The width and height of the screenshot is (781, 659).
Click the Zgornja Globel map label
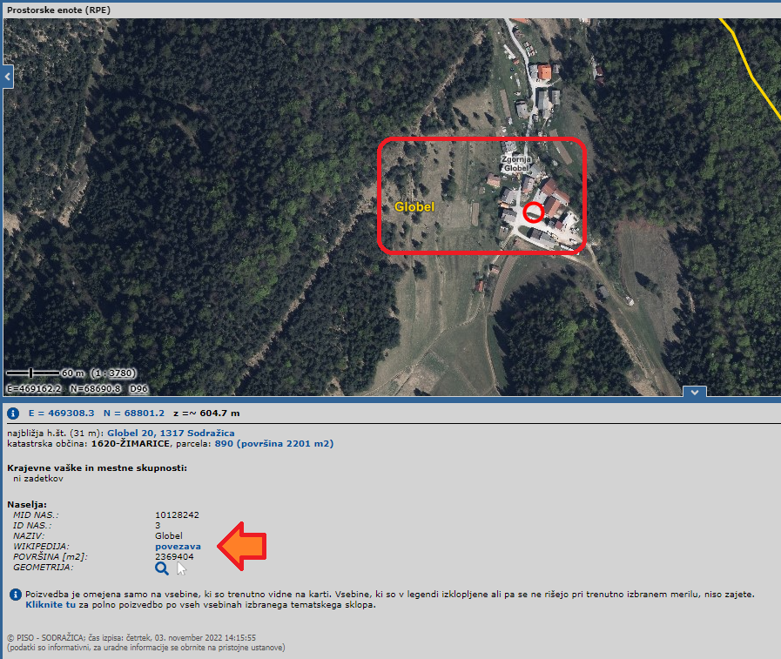point(516,164)
